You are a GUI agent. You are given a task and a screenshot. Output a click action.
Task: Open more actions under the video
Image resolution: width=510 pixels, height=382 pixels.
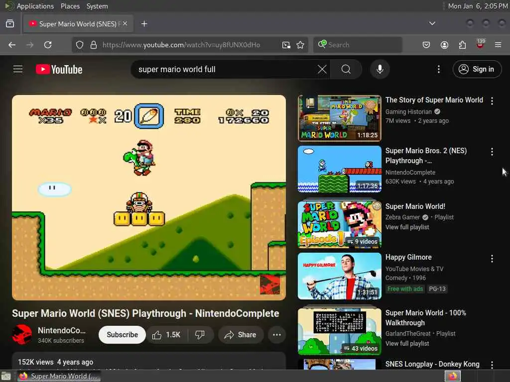point(277,335)
